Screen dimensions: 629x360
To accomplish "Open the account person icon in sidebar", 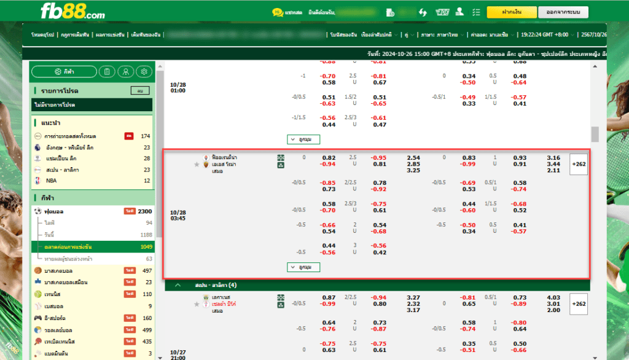I will 125,71.
